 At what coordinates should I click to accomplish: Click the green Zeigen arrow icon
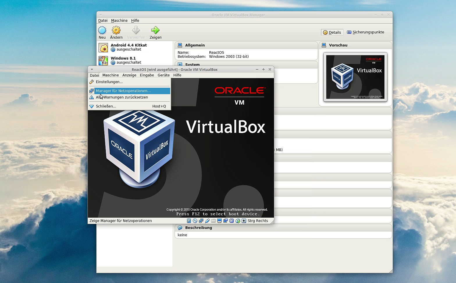point(155,31)
